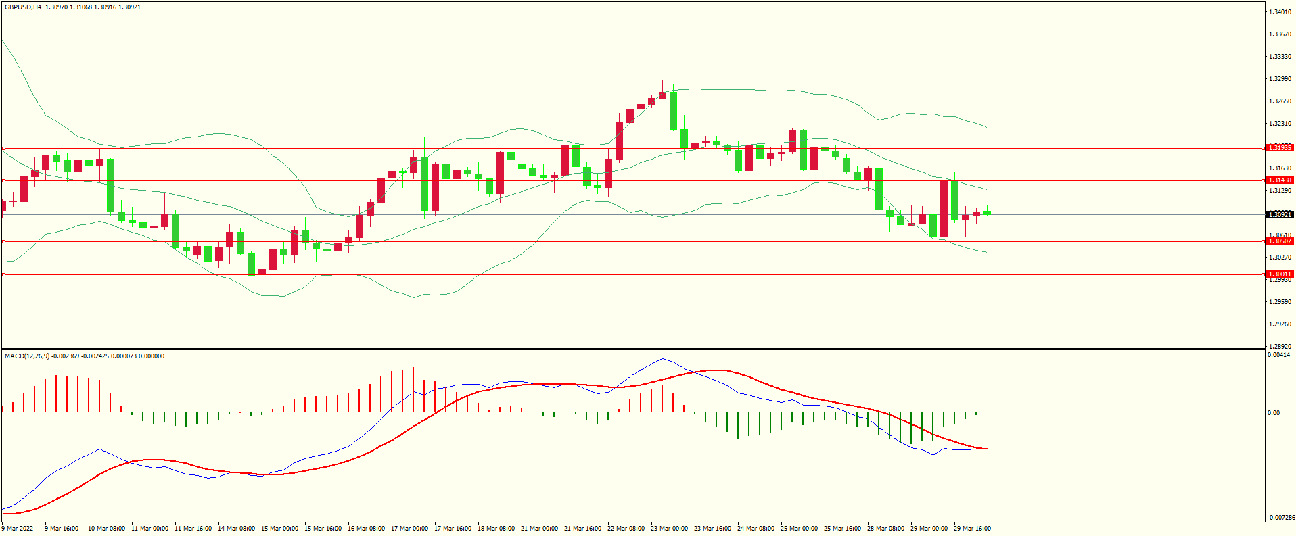Click the 24 Mar 08:00 time label
This screenshot has height=536, width=1296.
click(756, 529)
